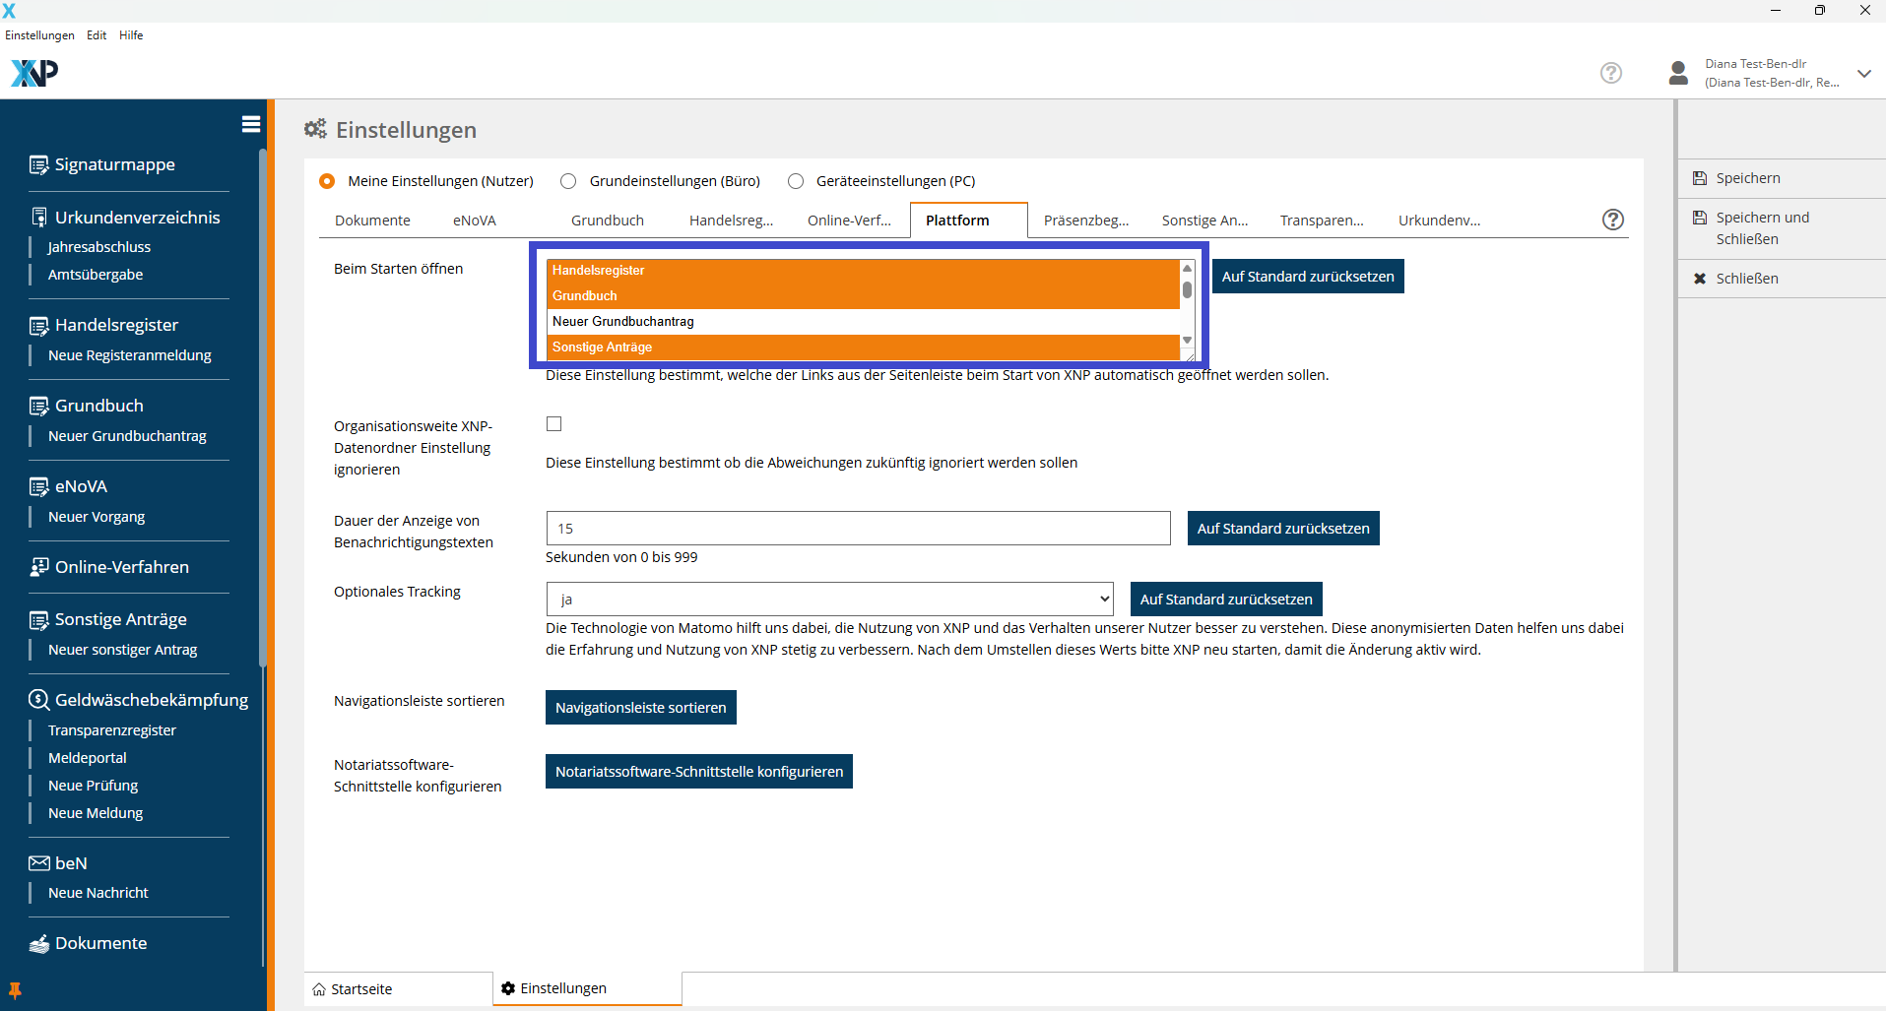
Task: Switch to the Grundbuch settings tab
Action: click(607, 221)
